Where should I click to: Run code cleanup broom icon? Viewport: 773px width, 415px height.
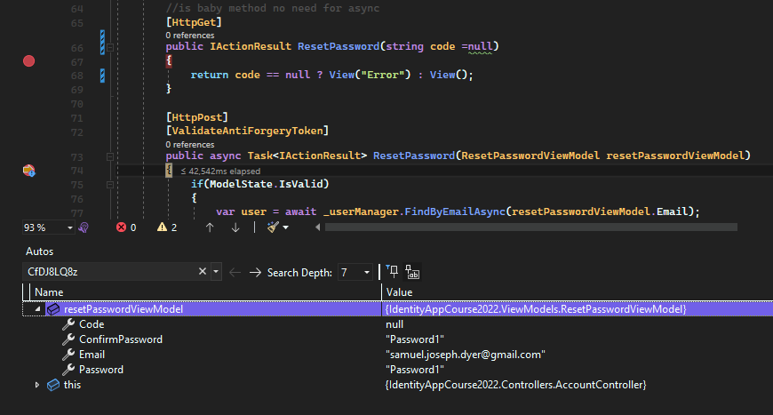click(x=273, y=227)
